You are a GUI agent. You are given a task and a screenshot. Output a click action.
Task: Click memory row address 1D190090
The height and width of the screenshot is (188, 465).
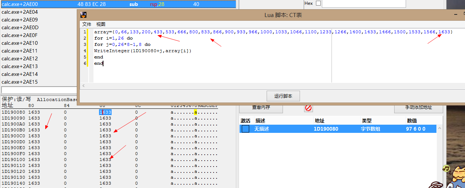(13, 118)
